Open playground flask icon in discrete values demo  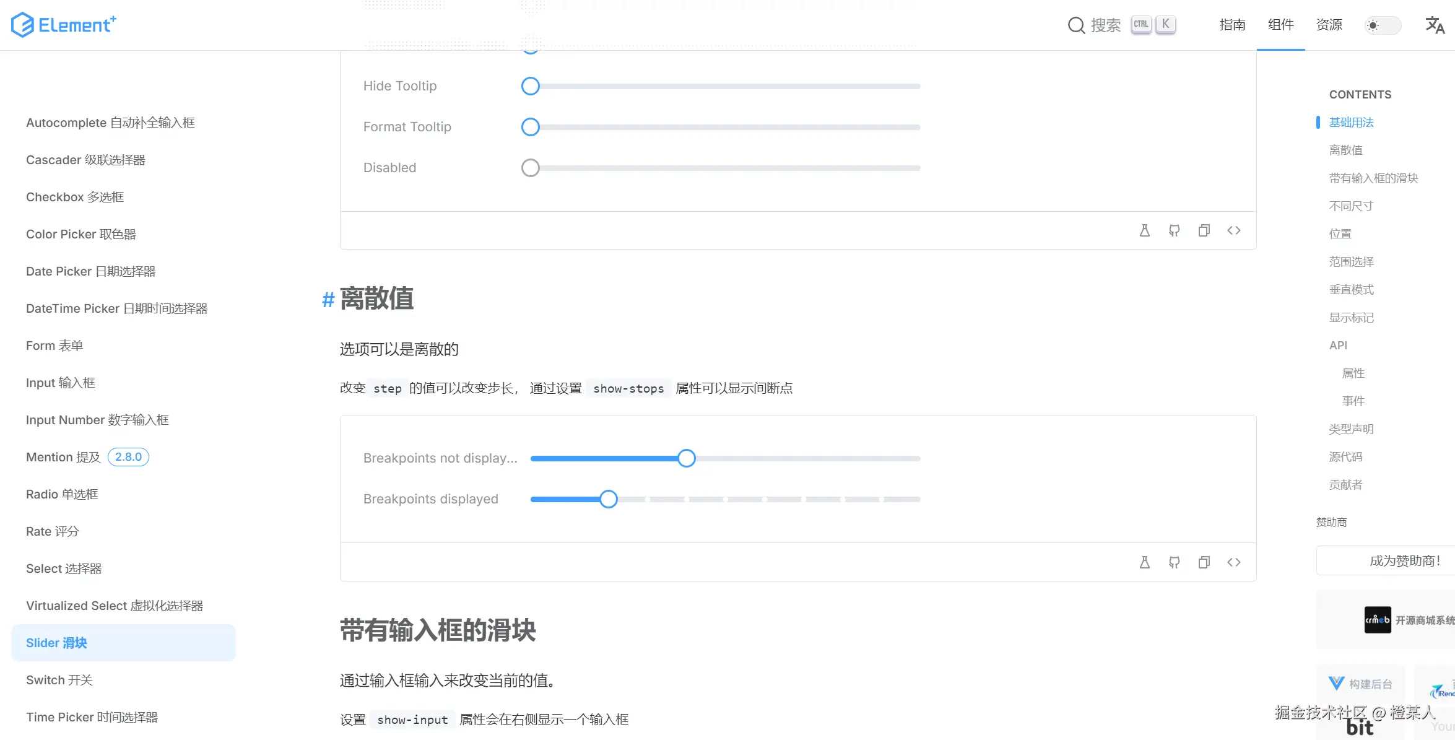[x=1144, y=562]
